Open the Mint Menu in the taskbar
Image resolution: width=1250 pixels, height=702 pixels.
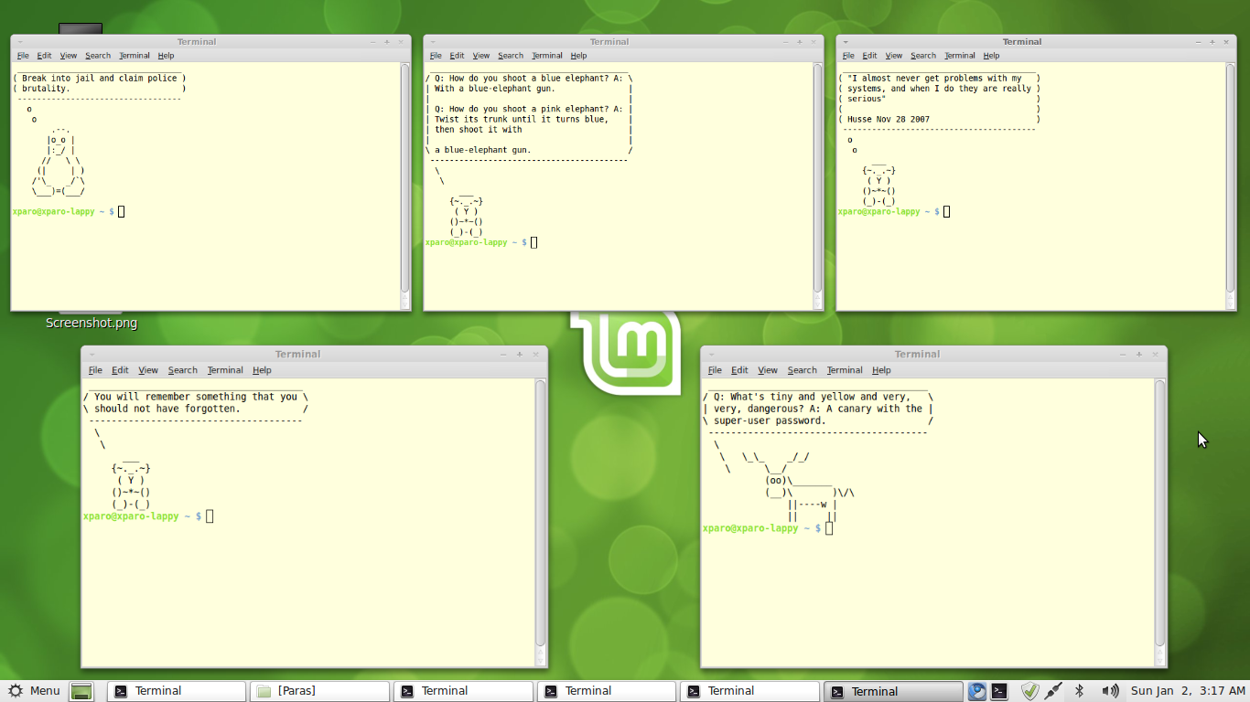[34, 691]
